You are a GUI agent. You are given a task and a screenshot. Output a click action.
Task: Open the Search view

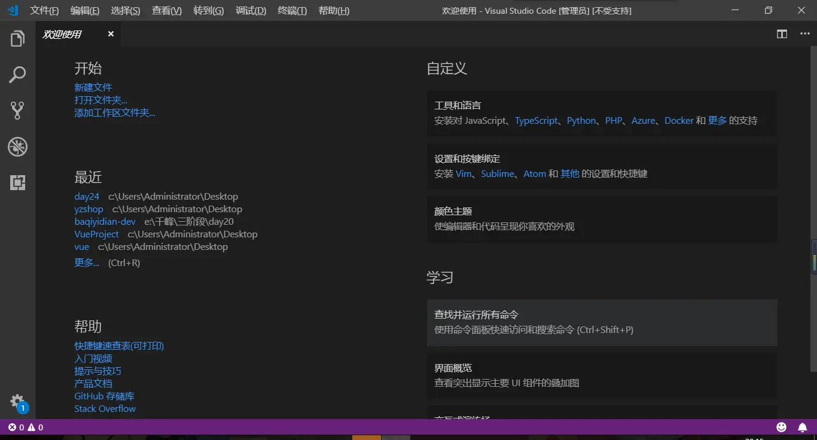pyautogui.click(x=17, y=74)
